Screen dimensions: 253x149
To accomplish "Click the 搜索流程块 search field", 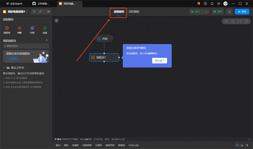I will pyautogui.click(x=25, y=46).
